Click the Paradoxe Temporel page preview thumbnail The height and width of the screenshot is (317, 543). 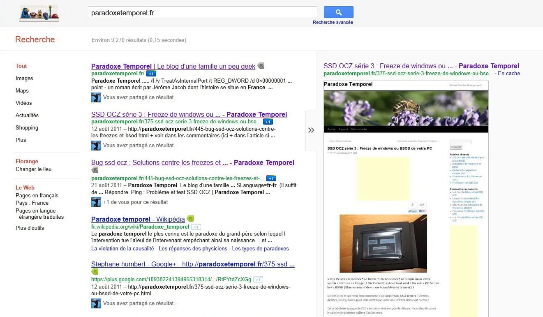click(x=406, y=197)
